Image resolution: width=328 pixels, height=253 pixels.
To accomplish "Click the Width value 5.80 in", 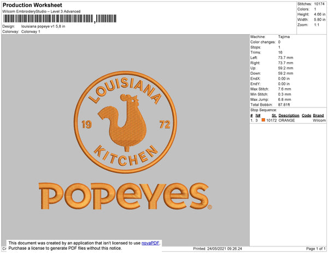I will pyautogui.click(x=320, y=20).
